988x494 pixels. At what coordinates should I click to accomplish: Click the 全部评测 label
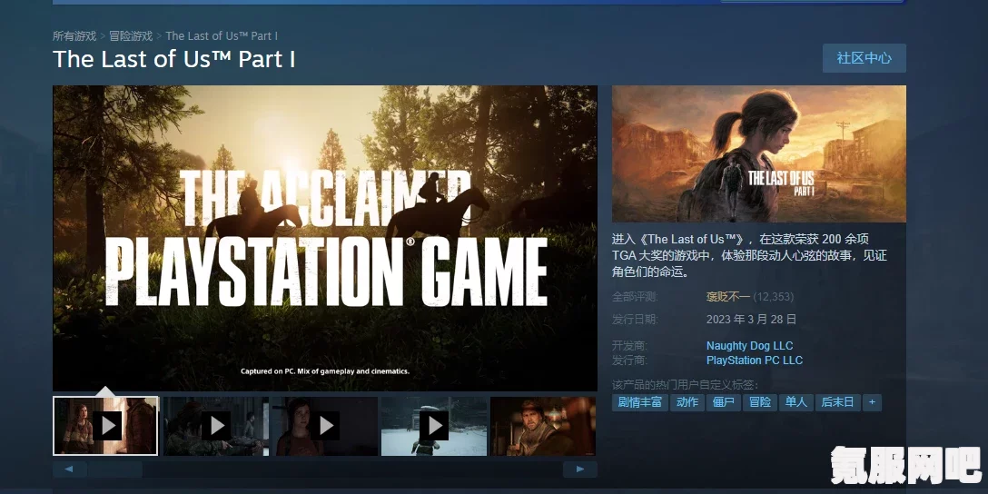635,297
